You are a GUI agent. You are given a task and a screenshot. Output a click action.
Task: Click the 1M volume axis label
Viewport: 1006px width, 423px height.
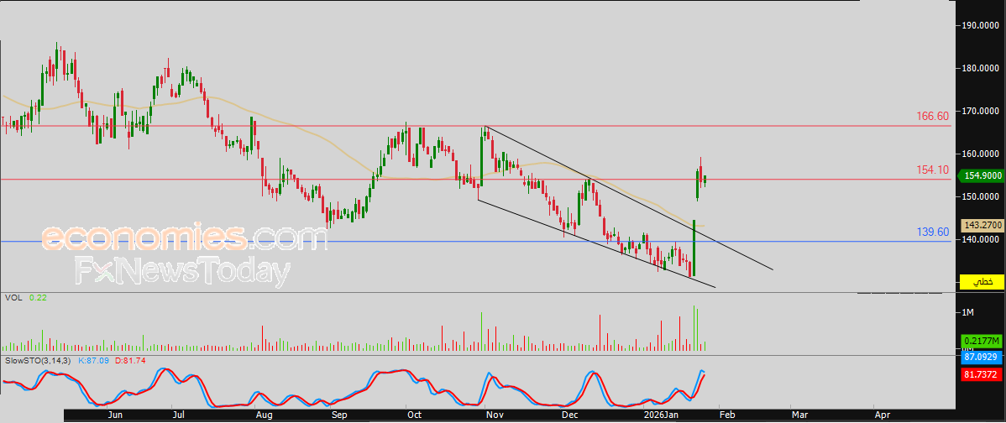tap(968, 312)
